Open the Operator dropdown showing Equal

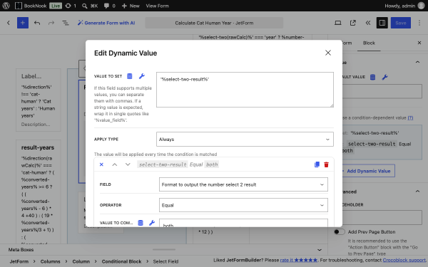(243, 205)
